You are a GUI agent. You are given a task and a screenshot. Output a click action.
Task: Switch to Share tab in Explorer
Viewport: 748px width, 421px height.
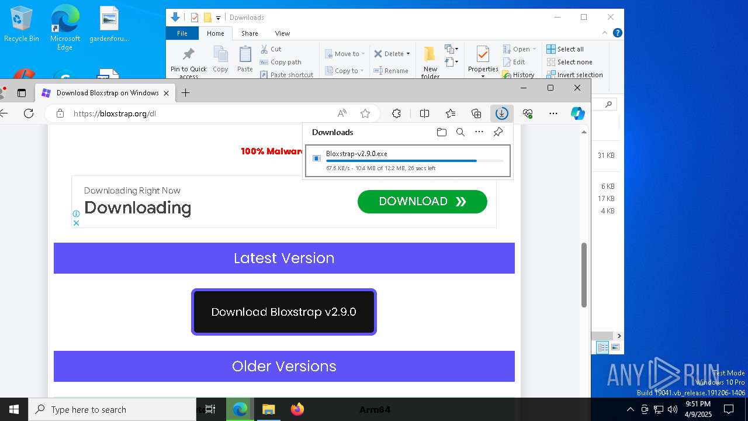point(250,33)
